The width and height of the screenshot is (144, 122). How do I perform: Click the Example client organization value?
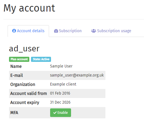click(63, 84)
